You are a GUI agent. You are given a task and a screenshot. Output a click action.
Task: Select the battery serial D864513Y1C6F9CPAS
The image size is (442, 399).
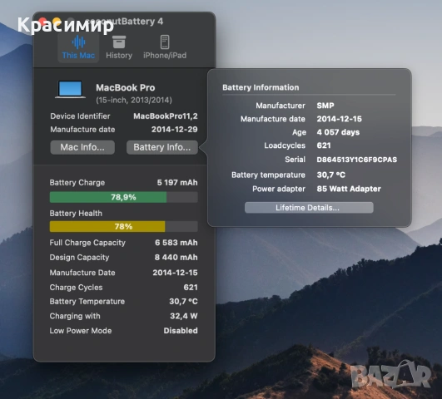[x=357, y=160]
